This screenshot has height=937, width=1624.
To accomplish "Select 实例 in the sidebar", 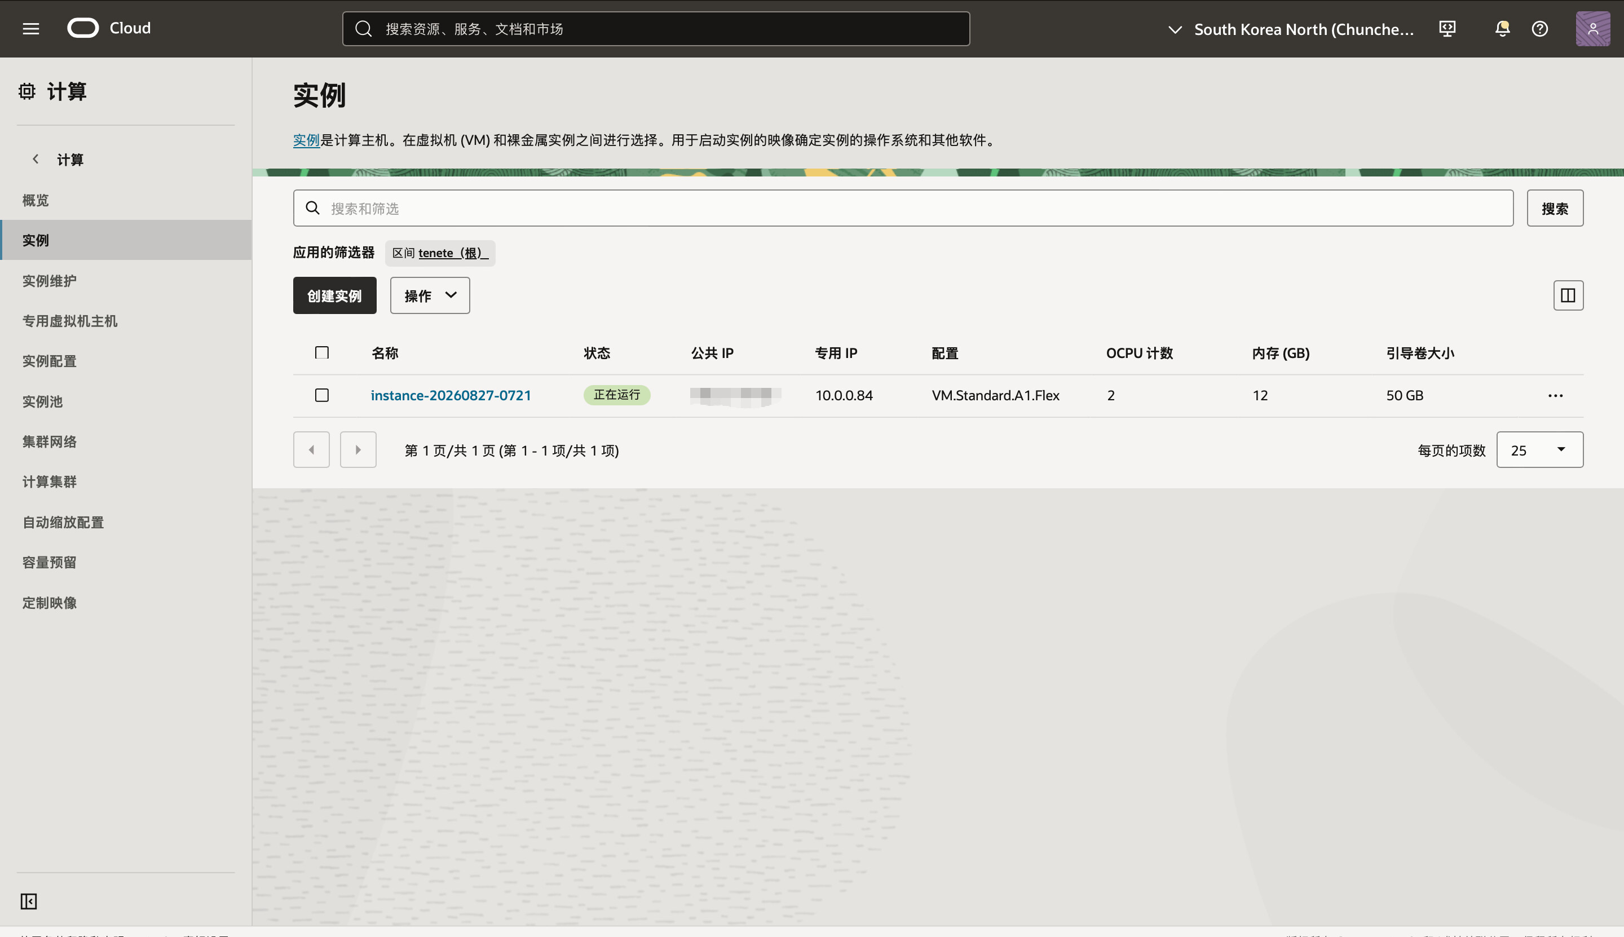I will coord(126,240).
